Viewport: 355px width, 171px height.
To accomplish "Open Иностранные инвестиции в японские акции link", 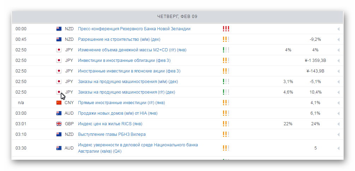I will tap(129, 71).
